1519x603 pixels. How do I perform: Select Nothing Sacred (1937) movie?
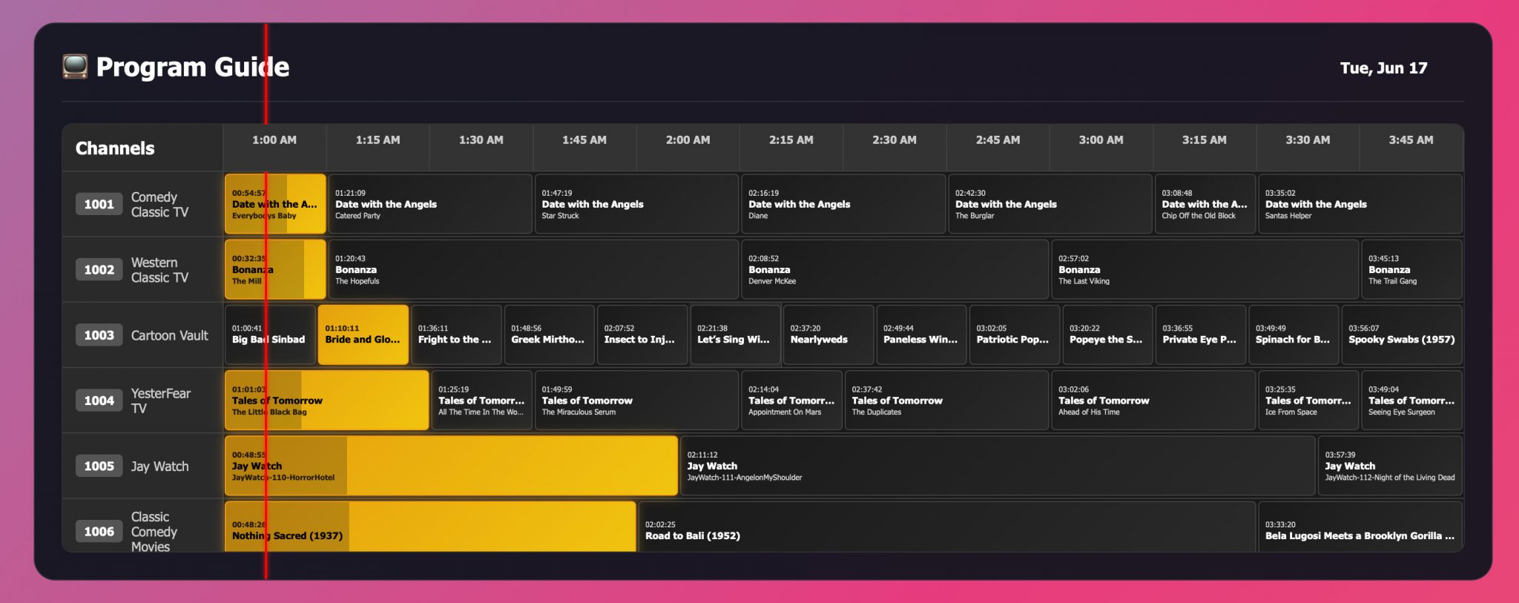pyautogui.click(x=430, y=527)
